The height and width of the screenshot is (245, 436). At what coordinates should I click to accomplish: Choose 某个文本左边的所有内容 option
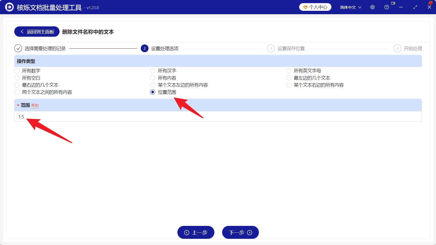179,85
